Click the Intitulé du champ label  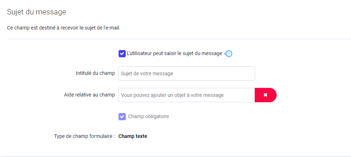click(x=95, y=73)
